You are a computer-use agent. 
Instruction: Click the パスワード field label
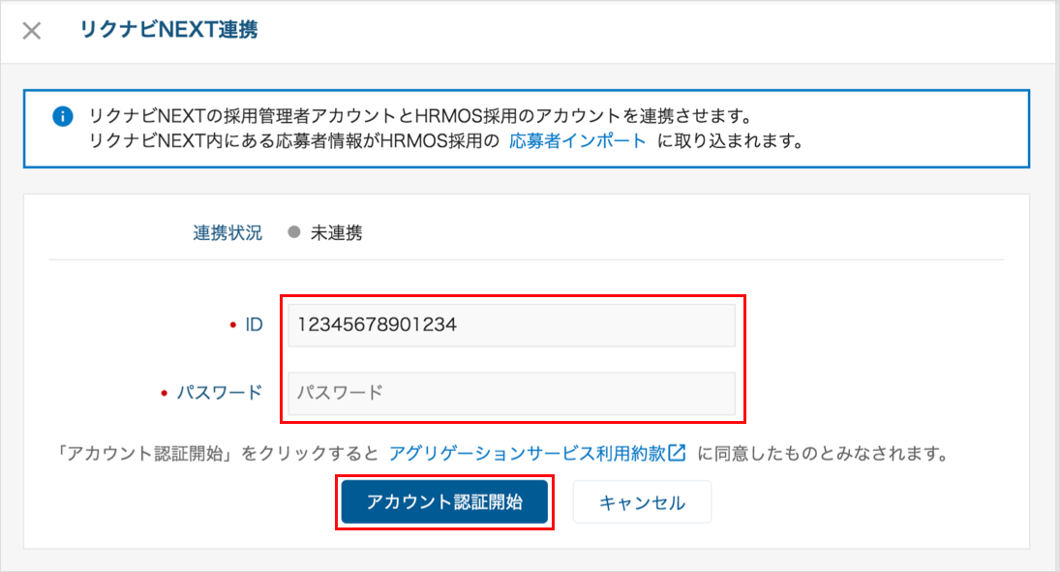pyautogui.click(x=219, y=393)
